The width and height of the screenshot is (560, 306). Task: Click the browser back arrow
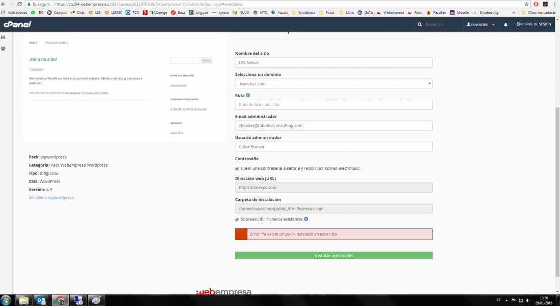(x=3, y=4)
